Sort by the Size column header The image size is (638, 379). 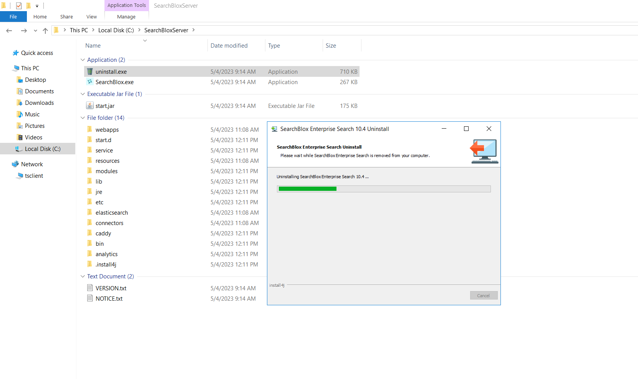coord(331,45)
